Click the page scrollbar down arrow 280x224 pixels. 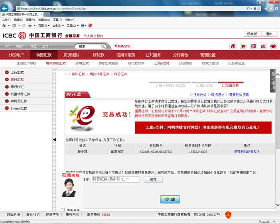click(278, 205)
